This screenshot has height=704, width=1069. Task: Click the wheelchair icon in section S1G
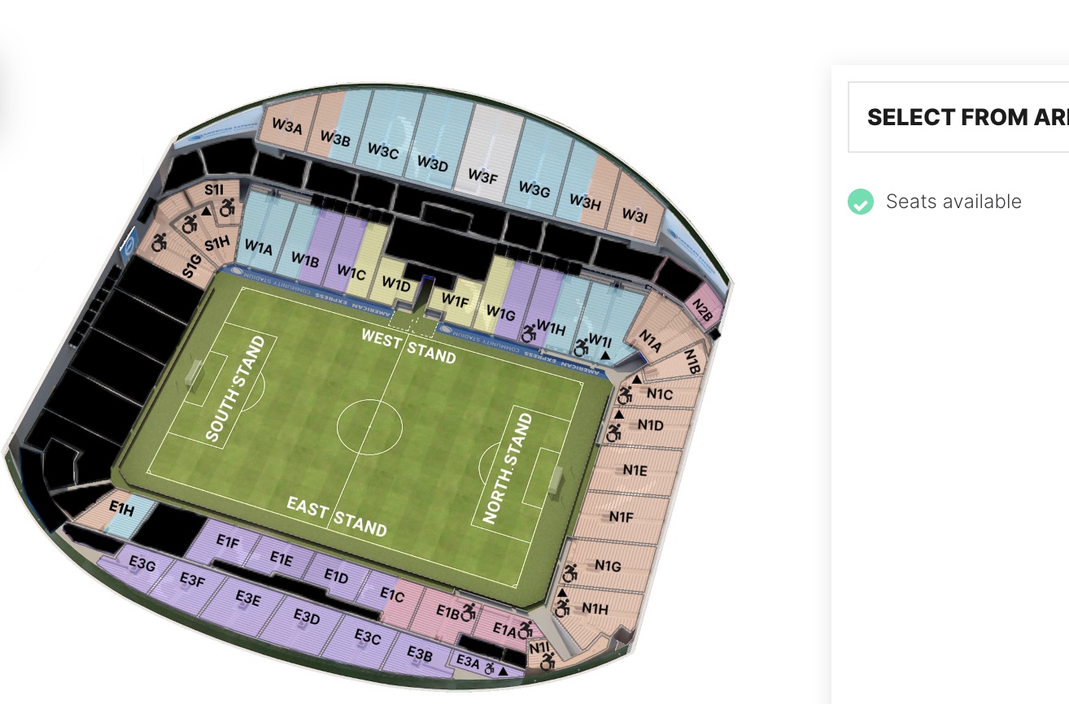pos(159,241)
